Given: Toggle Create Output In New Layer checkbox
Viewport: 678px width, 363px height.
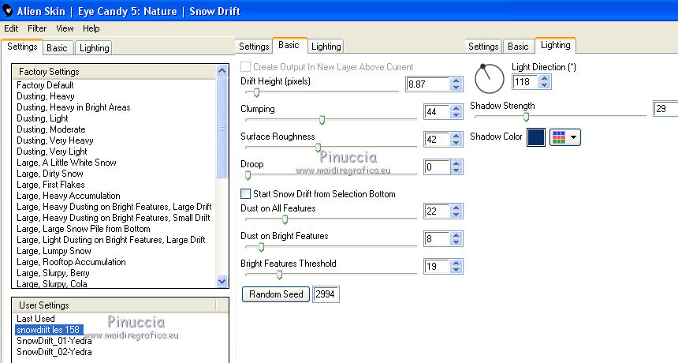Looking at the screenshot, I should [246, 66].
